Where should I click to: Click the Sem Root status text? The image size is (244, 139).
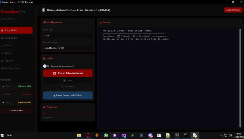tap(26, 94)
